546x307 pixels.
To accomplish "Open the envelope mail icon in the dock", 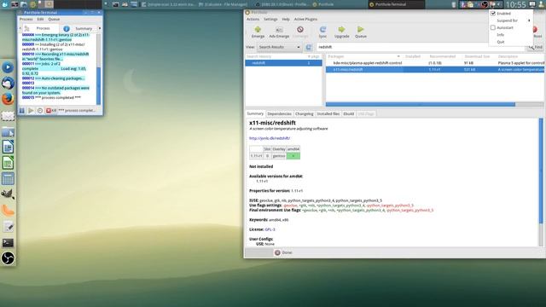I will (8, 116).
